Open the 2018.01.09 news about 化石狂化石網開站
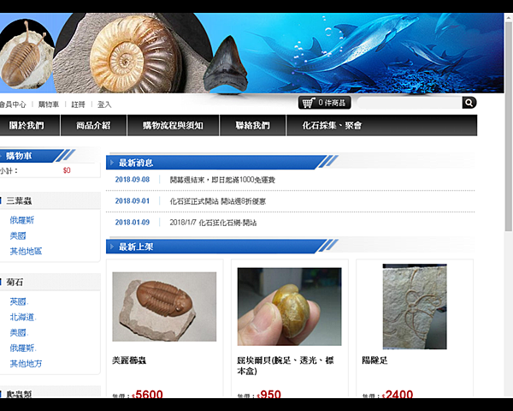 pos(213,223)
